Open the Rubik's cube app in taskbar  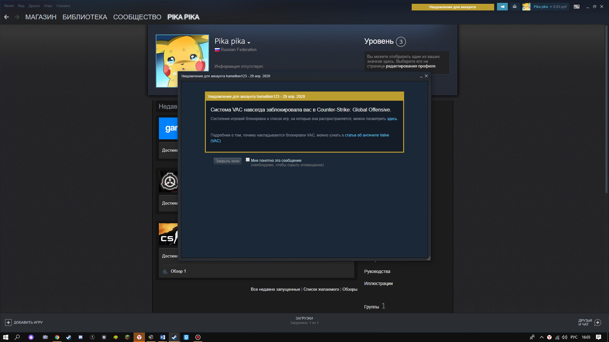tap(151, 337)
